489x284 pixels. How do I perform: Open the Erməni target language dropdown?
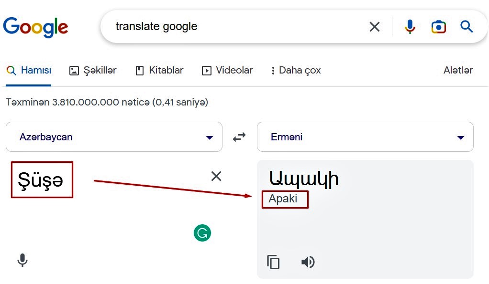pyautogui.click(x=365, y=137)
